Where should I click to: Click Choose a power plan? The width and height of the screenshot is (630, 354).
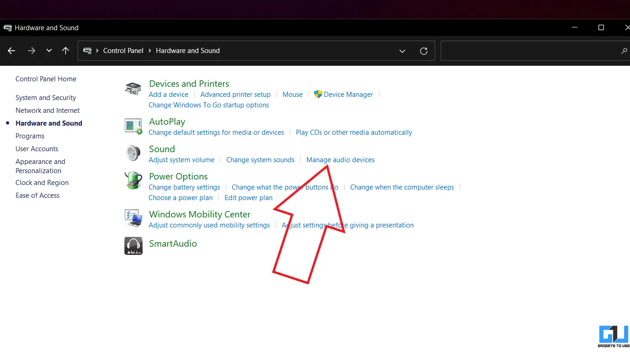point(181,198)
